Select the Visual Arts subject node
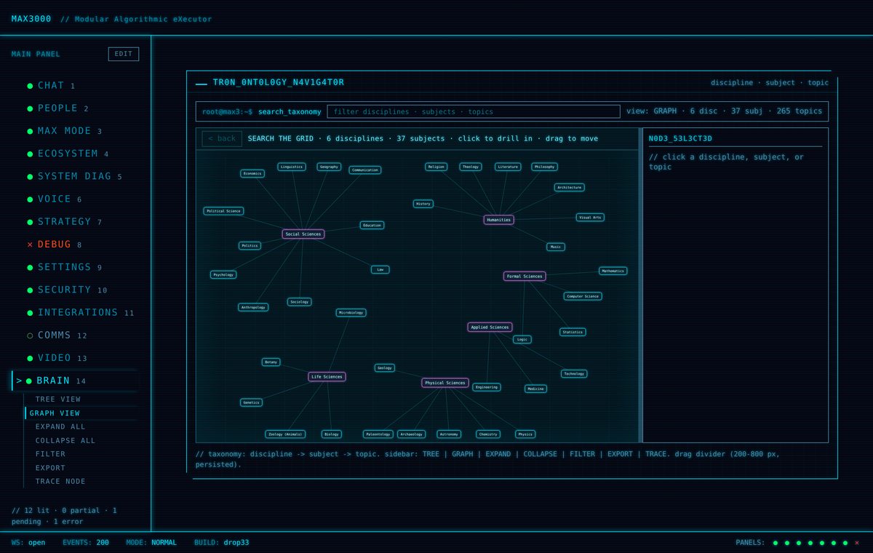Image resolution: width=873 pixels, height=553 pixels. click(x=590, y=218)
